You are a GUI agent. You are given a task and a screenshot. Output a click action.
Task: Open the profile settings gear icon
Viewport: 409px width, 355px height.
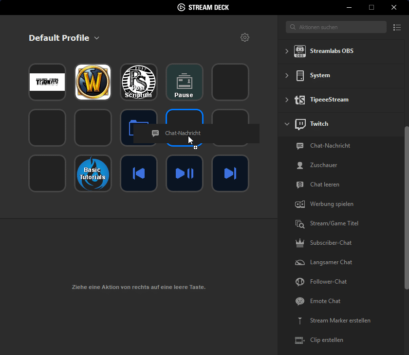(x=245, y=38)
